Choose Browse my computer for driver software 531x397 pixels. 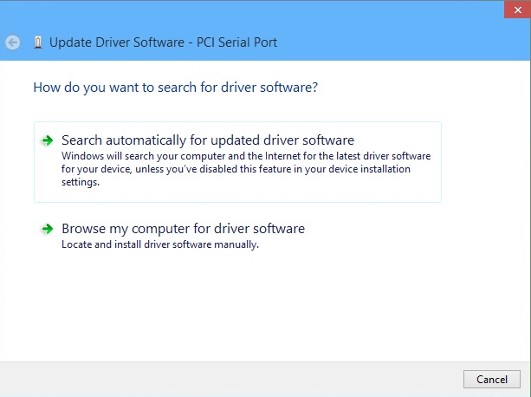click(x=183, y=229)
